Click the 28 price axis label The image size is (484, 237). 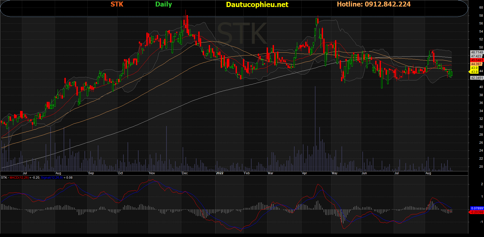pos(481,135)
